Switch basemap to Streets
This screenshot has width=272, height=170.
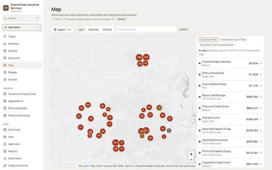[107, 30]
